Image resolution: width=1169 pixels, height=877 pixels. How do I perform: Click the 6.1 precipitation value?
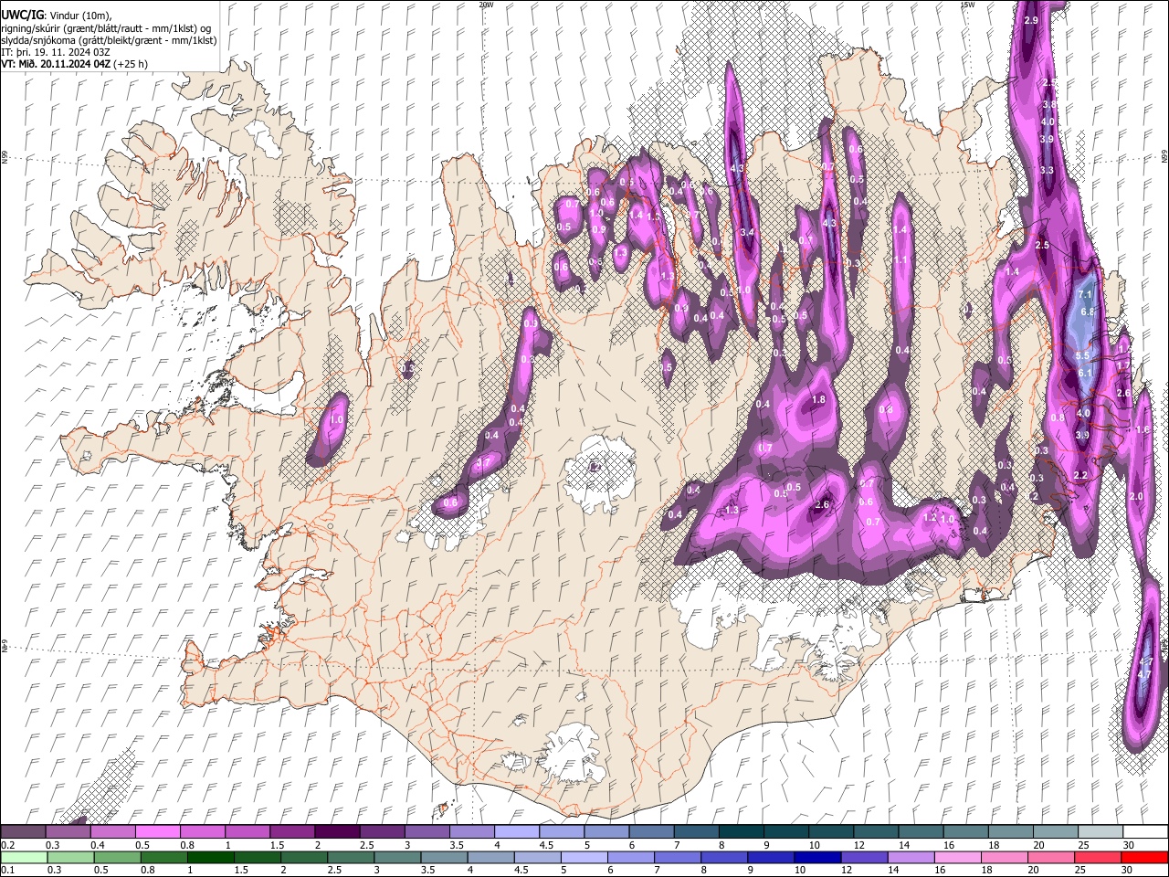click(x=1085, y=373)
